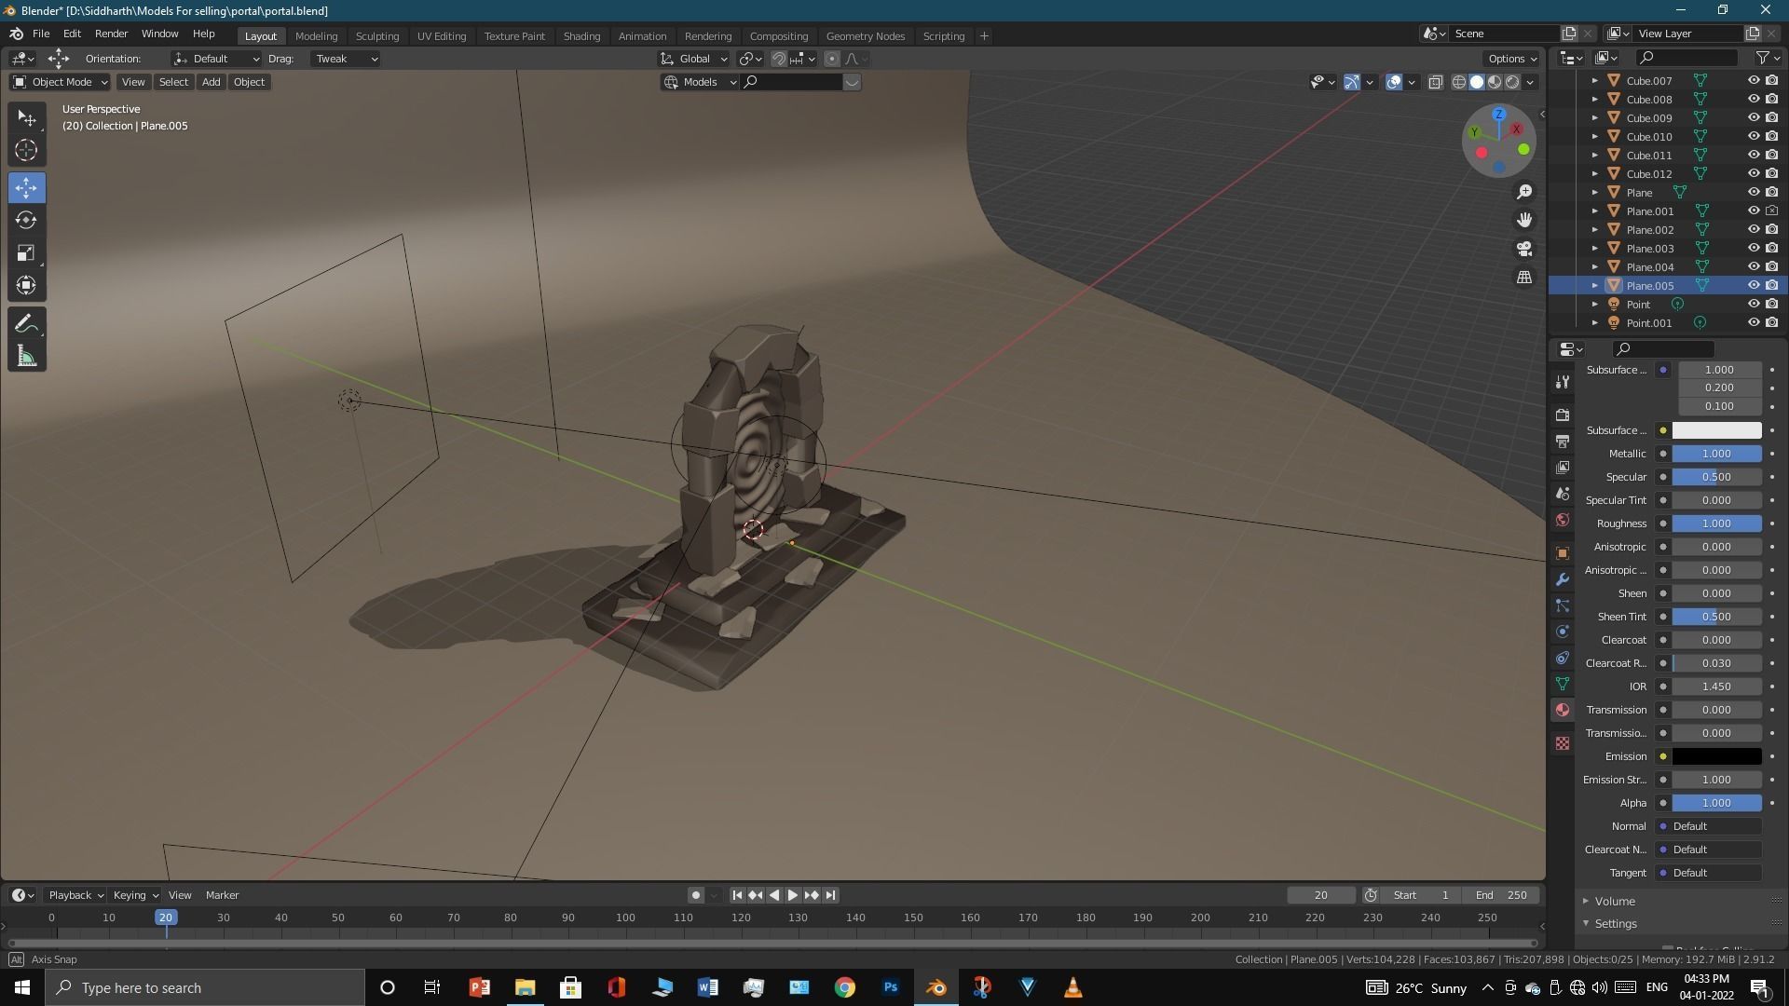Adjust the Roughness slider
The image size is (1789, 1006).
[x=1716, y=523]
